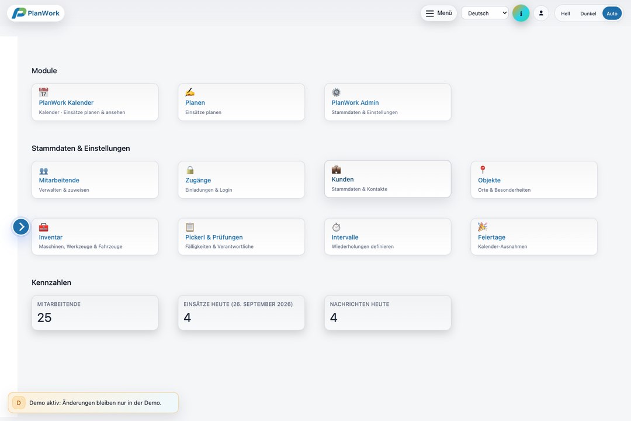
Task: Open the Menü label
Action: 444,13
